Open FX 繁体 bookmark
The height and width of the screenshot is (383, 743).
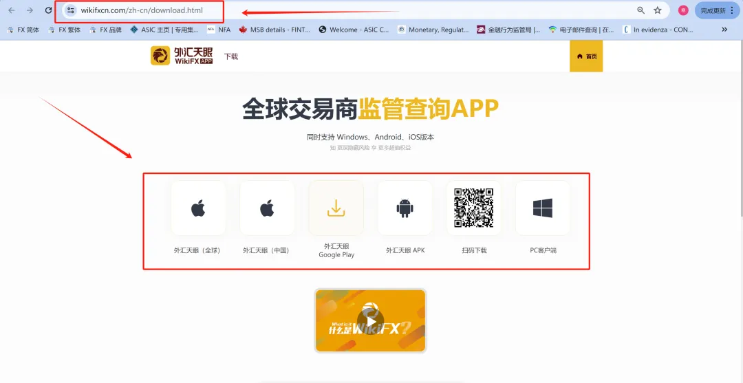click(65, 30)
